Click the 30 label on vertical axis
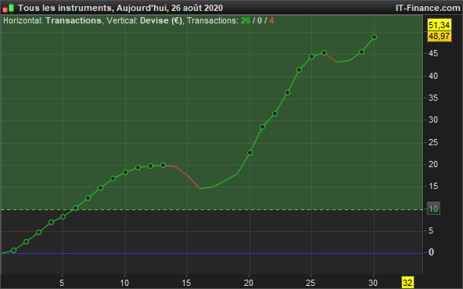 (432, 120)
